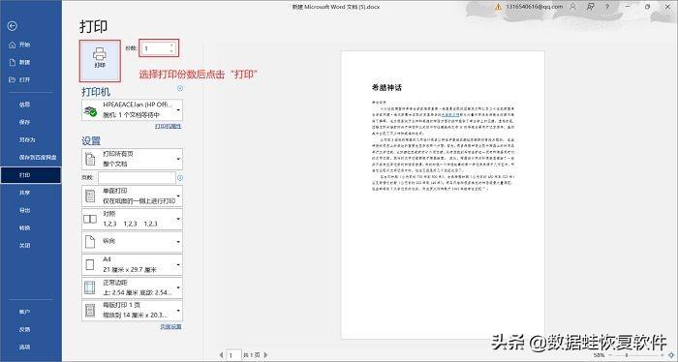The height and width of the screenshot is (362, 678).
Task: Open the 对照 collation dropdown
Action: click(132, 219)
